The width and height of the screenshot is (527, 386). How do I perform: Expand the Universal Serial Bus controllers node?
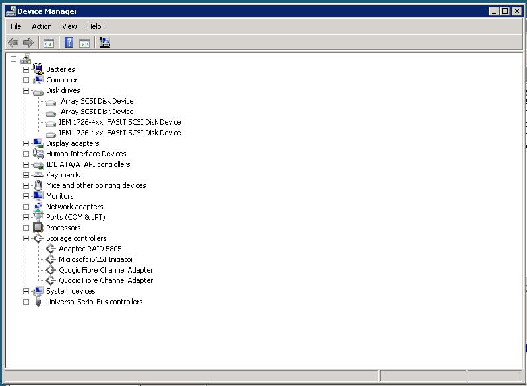coord(26,302)
